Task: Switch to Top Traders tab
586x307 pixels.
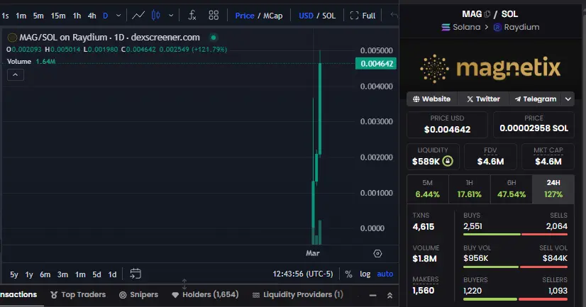Action: (78, 295)
